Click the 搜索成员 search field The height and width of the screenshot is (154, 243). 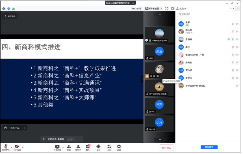point(208,14)
